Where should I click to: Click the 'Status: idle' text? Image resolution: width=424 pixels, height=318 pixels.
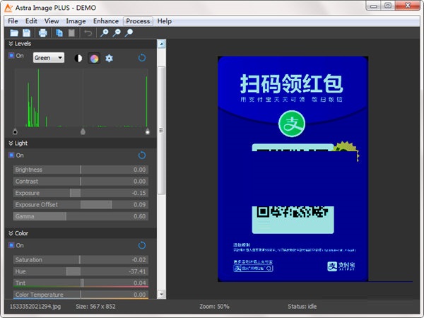[302, 307]
